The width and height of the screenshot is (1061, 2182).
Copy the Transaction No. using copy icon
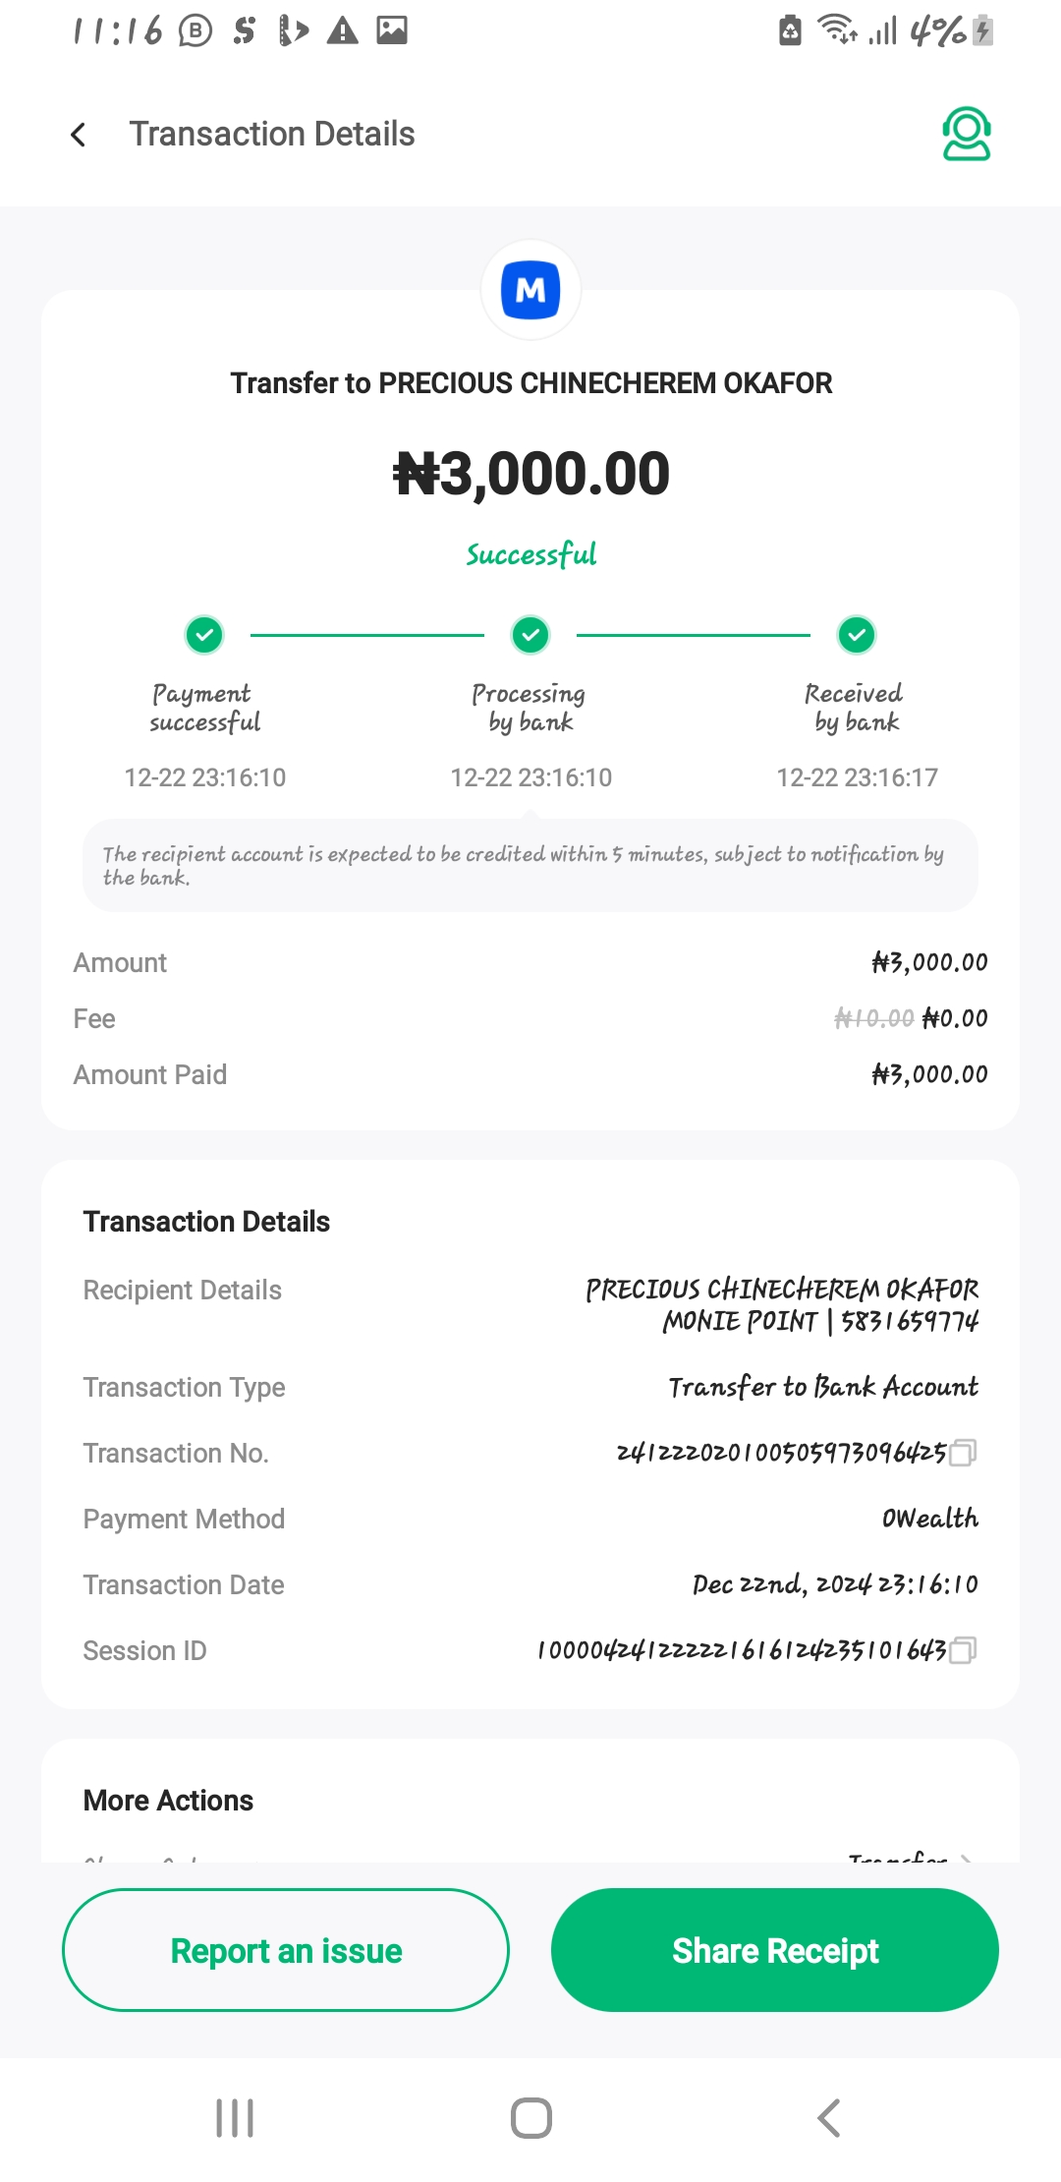point(964,1453)
